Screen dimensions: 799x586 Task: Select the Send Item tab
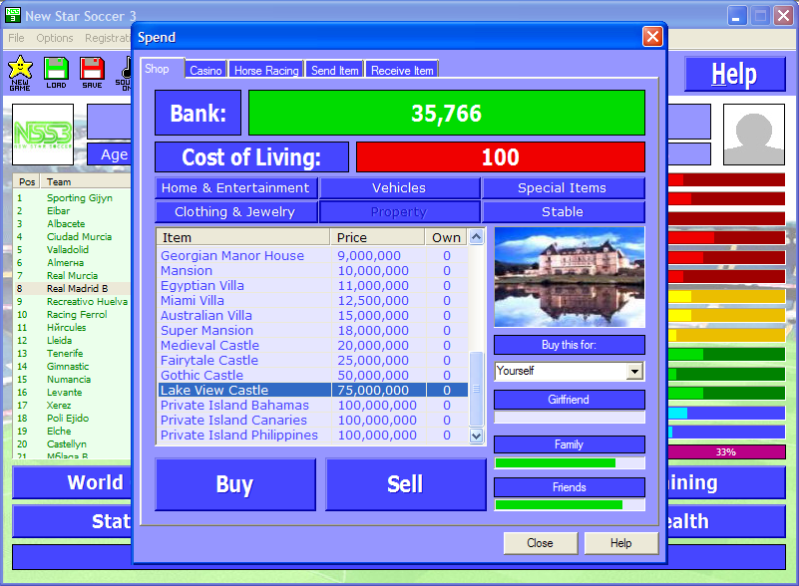tap(335, 71)
